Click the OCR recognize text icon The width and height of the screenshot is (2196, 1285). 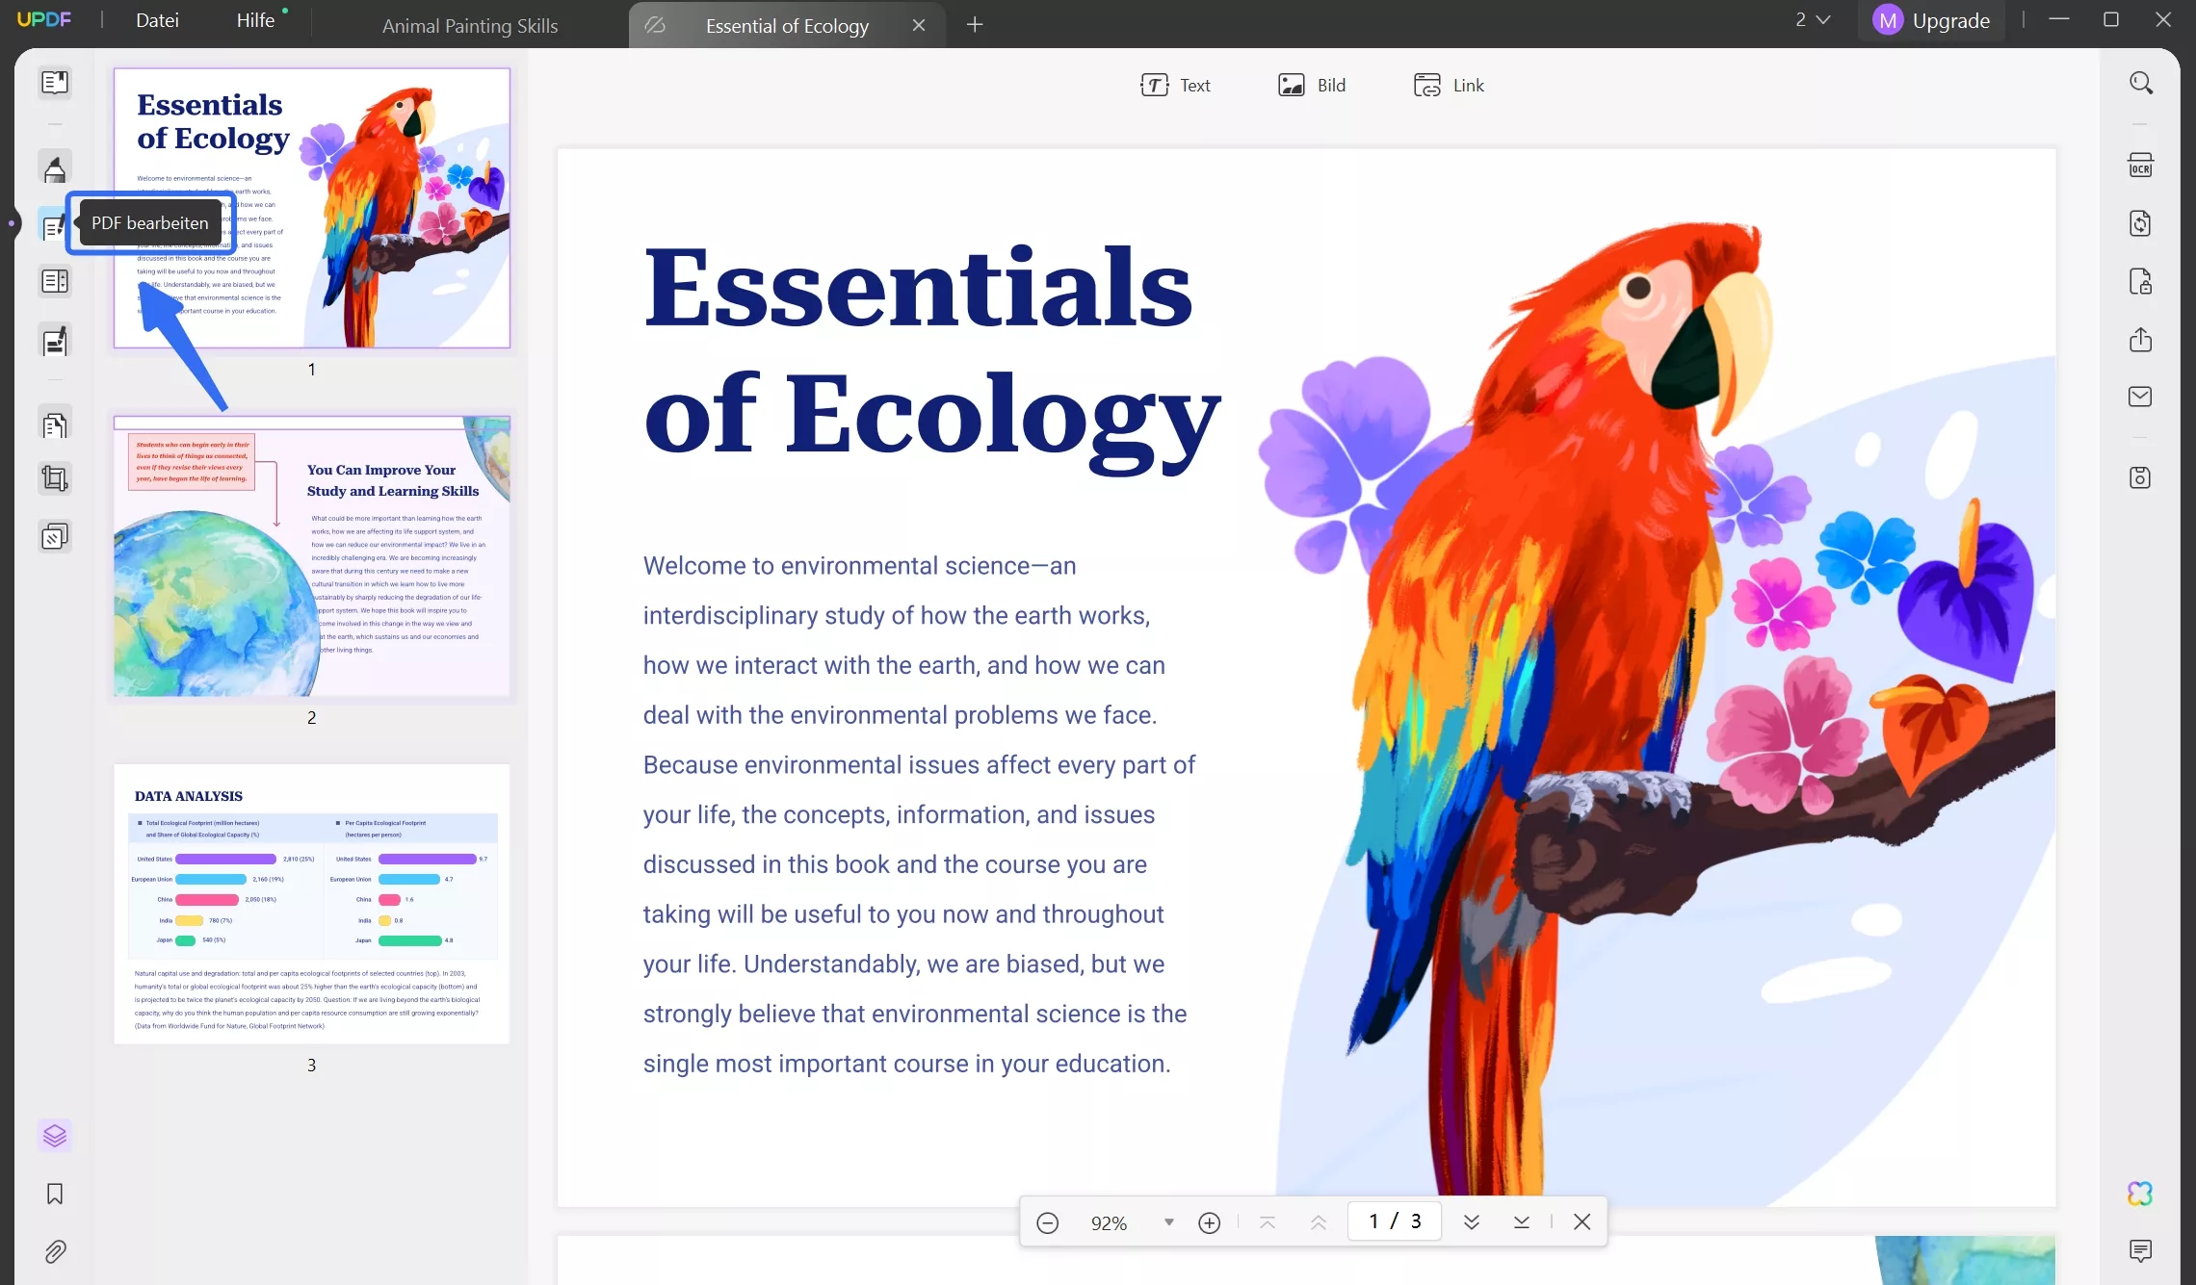coord(2140,166)
